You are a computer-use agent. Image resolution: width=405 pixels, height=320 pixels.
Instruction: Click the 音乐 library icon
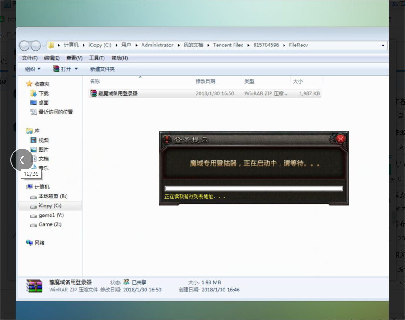pyautogui.click(x=35, y=168)
